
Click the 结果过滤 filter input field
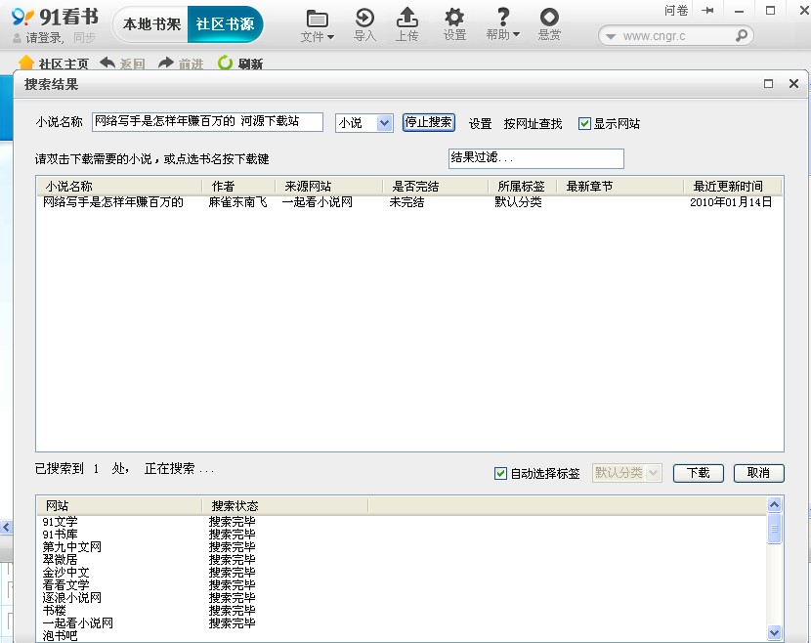point(535,158)
